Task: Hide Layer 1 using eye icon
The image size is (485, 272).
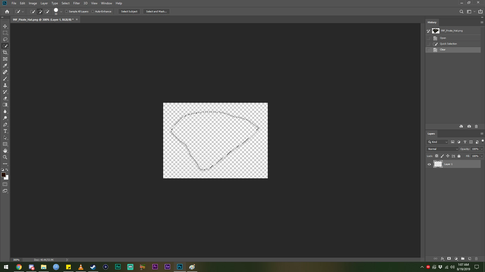Action: pos(429,164)
